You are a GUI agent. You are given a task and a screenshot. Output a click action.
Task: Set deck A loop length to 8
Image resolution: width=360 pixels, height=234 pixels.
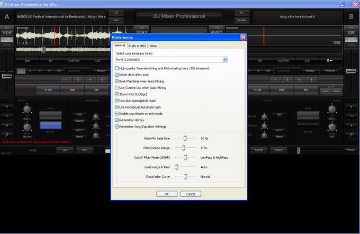[x=102, y=80]
